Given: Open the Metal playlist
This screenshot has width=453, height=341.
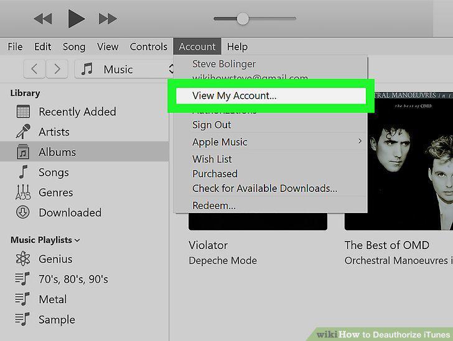Looking at the screenshot, I should [52, 299].
